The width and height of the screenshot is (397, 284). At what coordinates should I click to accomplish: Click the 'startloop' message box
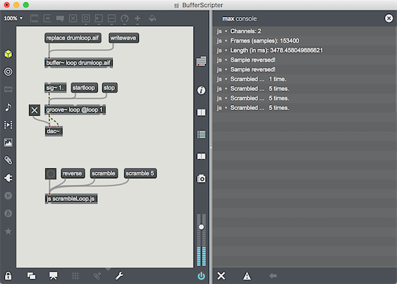(x=84, y=88)
